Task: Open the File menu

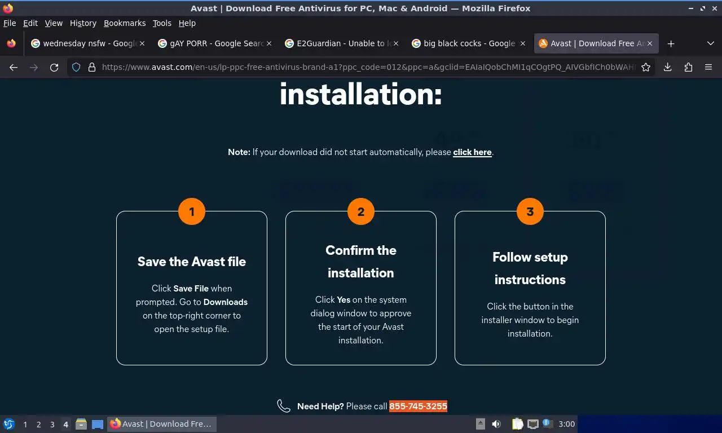Action: click(10, 23)
